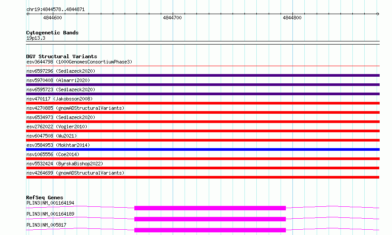
Task: Click the nsv4264699 (gnomADStructuralVariants) label
Action: click(x=75, y=173)
